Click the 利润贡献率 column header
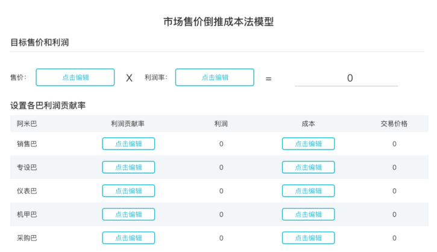The height and width of the screenshot is (252, 437). click(x=128, y=124)
